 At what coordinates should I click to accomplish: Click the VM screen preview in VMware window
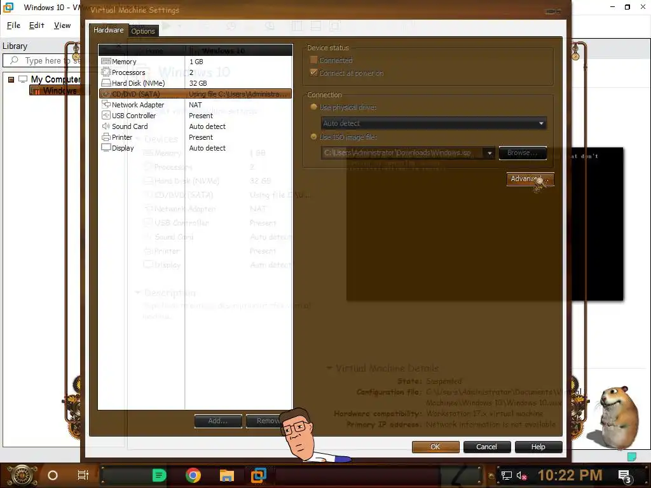(x=597, y=224)
